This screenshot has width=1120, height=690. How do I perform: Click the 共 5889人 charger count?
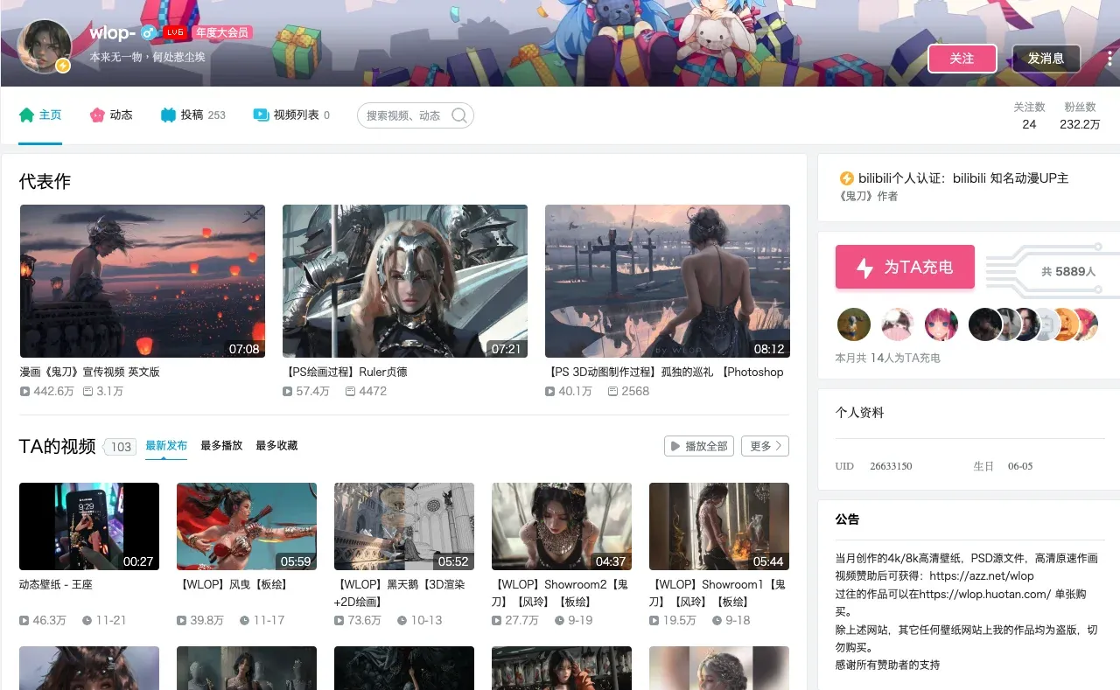1068,272
